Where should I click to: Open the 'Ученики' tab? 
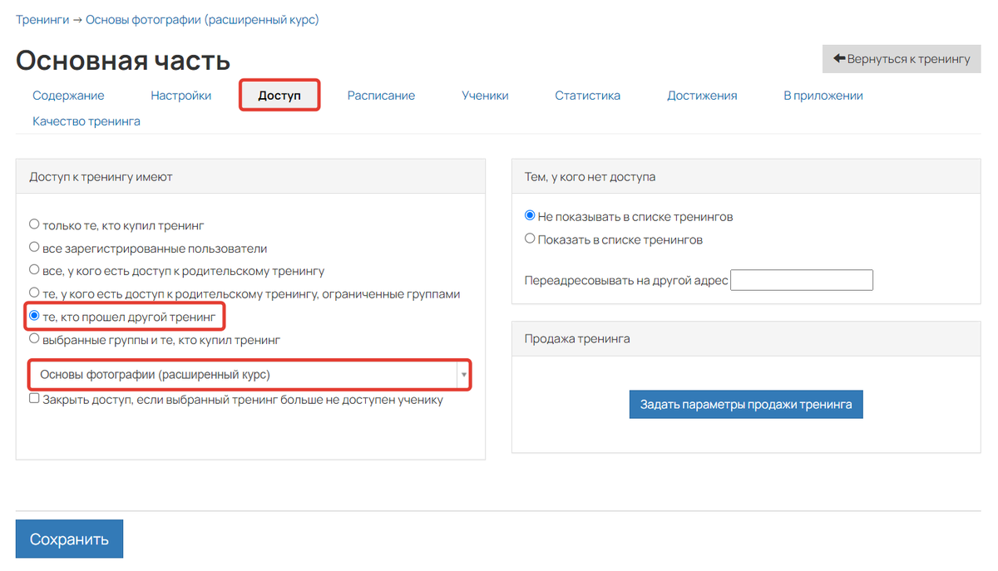pos(485,96)
